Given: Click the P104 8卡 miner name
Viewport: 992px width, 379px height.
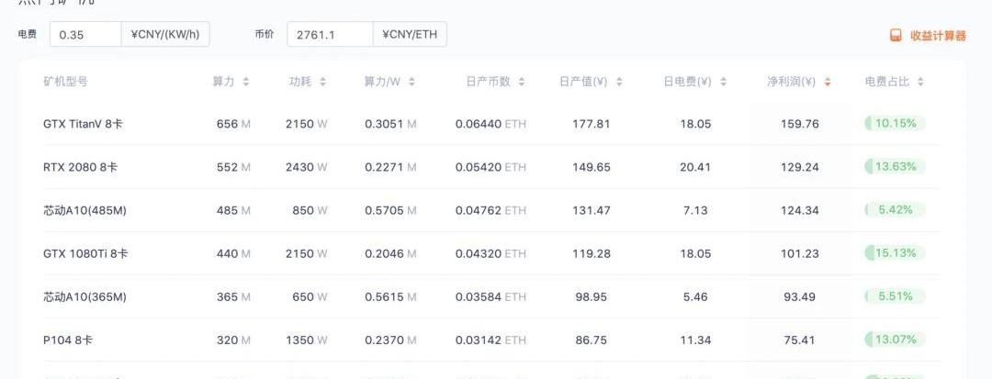Looking at the screenshot, I should (68, 340).
